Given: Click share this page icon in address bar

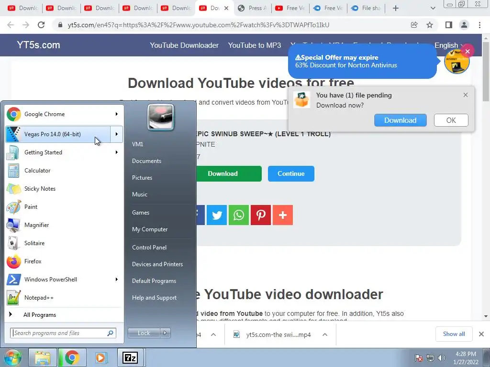Looking at the screenshot, I should pos(414,25).
